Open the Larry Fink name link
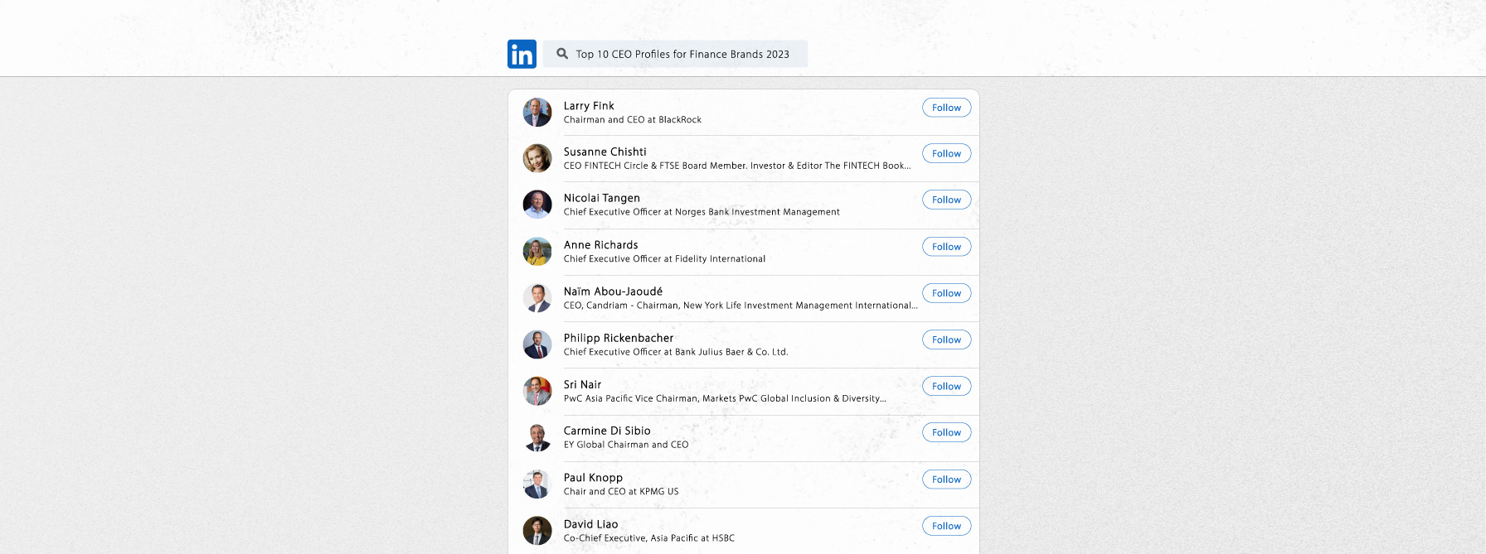 click(x=589, y=106)
